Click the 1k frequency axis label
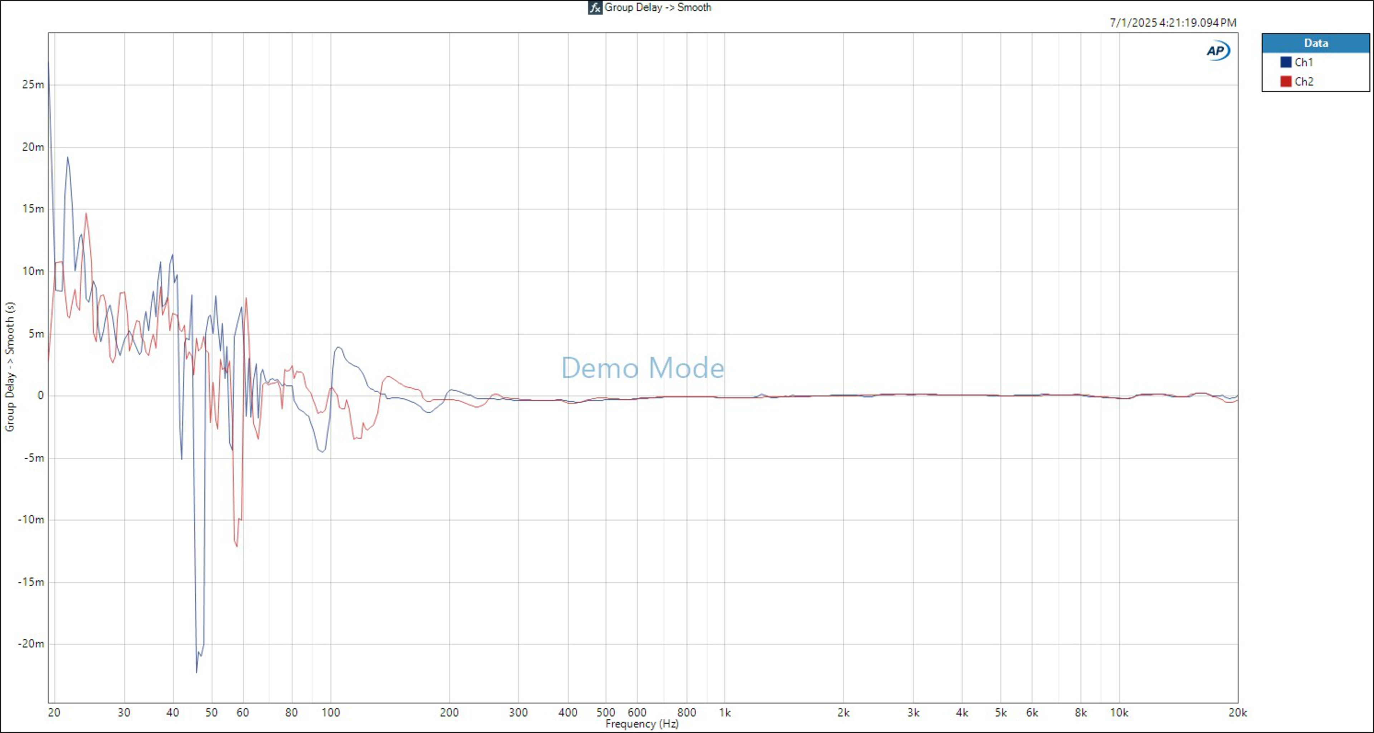Image resolution: width=1374 pixels, height=733 pixels. (x=724, y=713)
